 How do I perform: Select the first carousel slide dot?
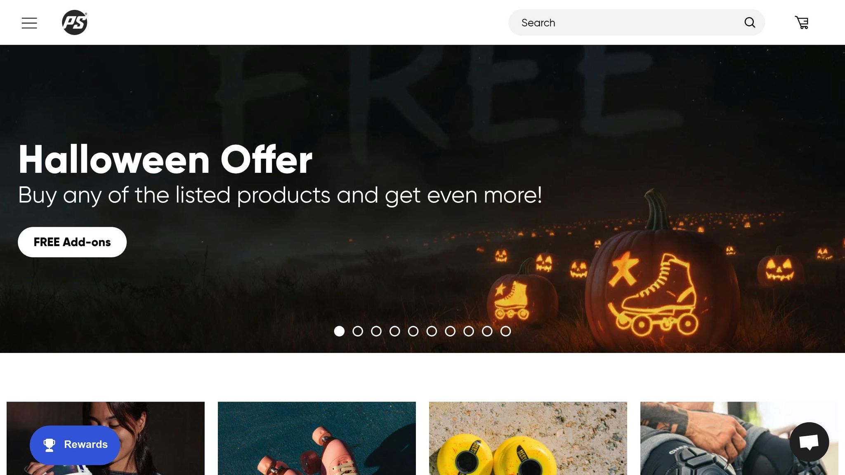point(339,331)
